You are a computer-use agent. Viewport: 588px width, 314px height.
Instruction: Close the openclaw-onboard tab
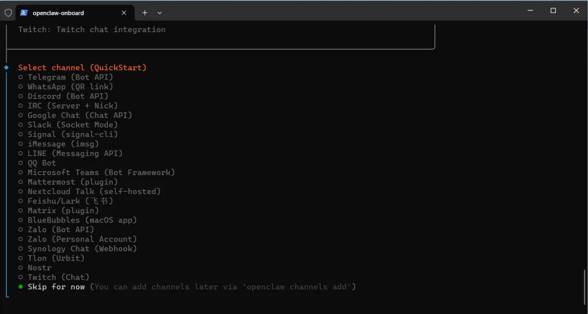(x=124, y=13)
